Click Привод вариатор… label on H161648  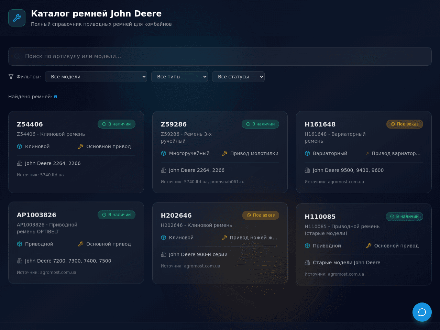coord(396,153)
